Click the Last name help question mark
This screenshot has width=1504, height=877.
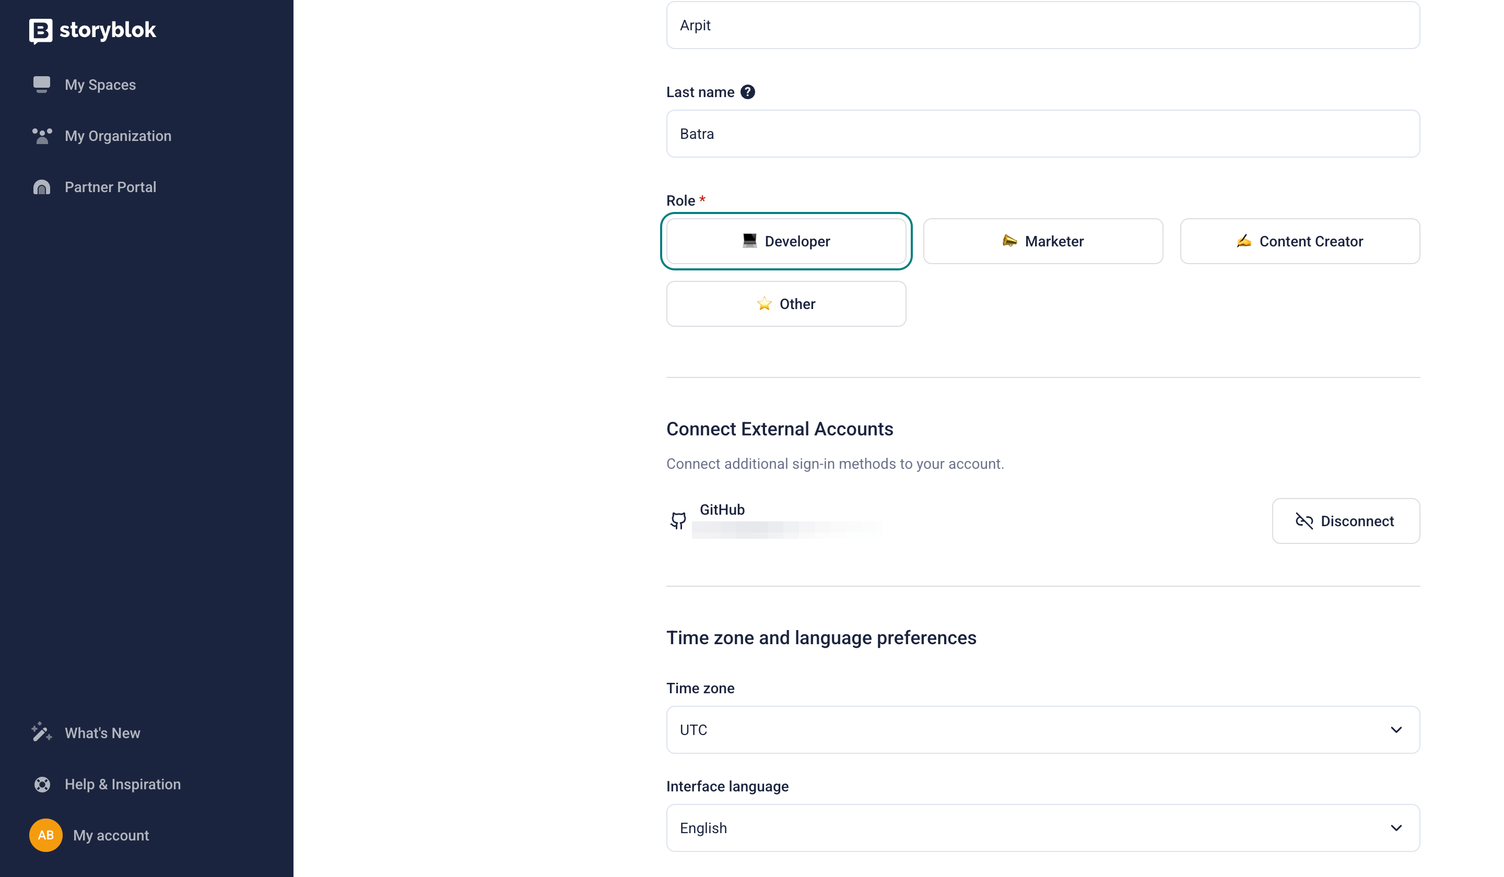click(x=747, y=92)
